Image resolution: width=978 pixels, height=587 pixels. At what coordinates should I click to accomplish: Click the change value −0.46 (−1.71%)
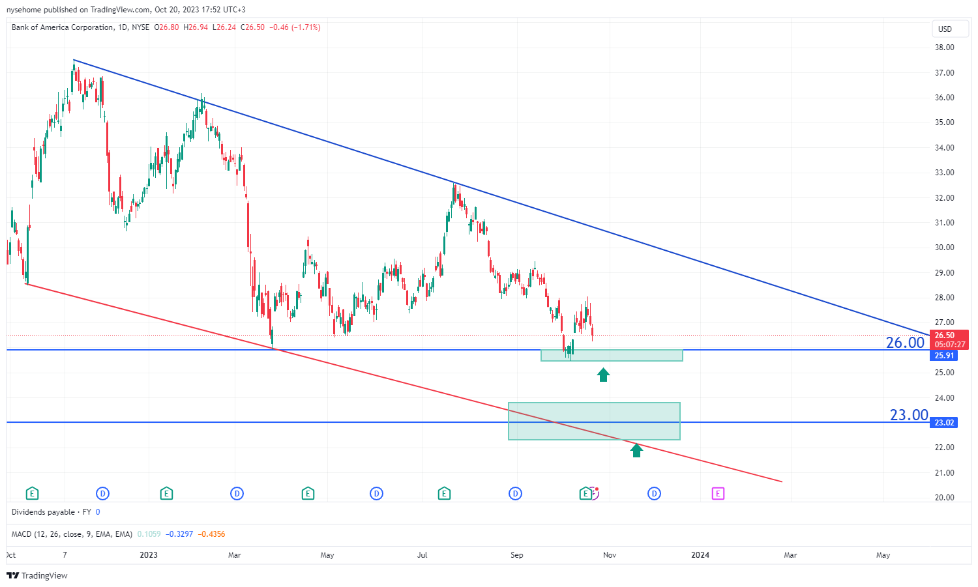[x=295, y=27]
